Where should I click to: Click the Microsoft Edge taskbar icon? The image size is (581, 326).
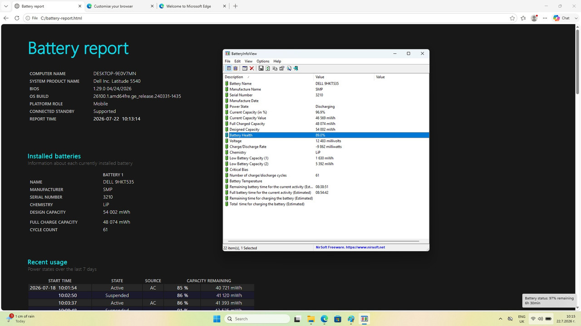tap(325, 319)
